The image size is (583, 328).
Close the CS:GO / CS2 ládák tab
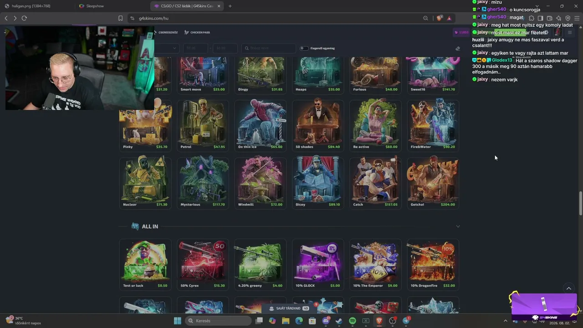click(219, 6)
